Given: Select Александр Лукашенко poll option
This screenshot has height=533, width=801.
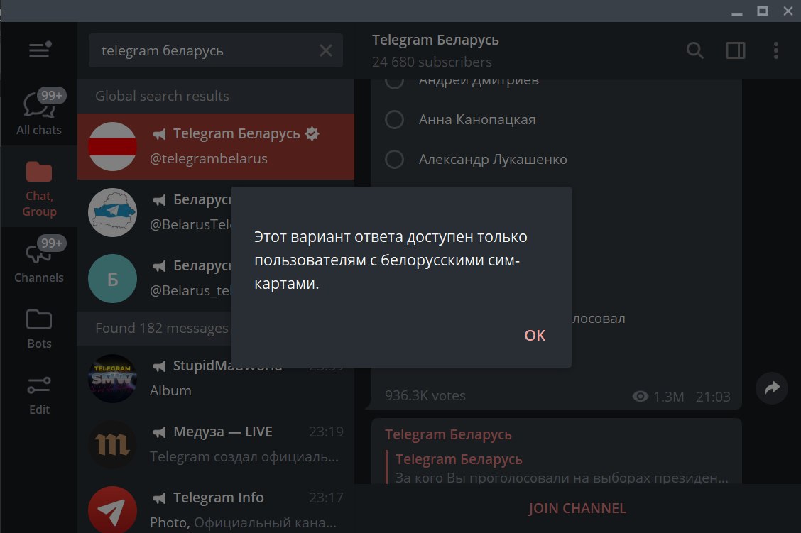Looking at the screenshot, I should [394, 159].
